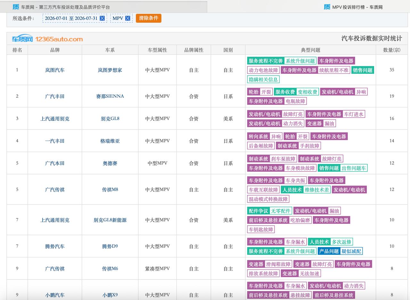Click the 出售问题车 issue tag
Viewport: 410px width, 300px height.
click(354, 168)
